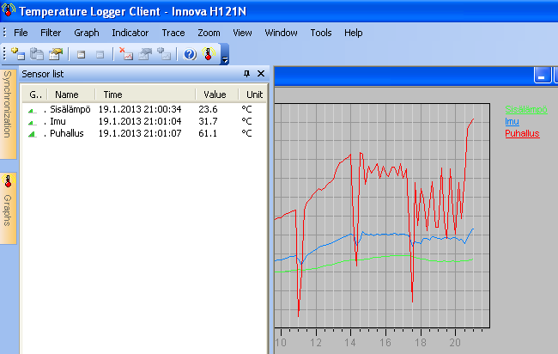This screenshot has width=558, height=354.
Task: Close the Sensor list panel
Action: tap(261, 75)
